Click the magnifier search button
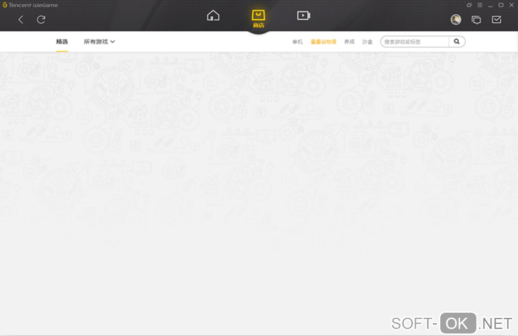This screenshot has height=336, width=518. click(457, 42)
